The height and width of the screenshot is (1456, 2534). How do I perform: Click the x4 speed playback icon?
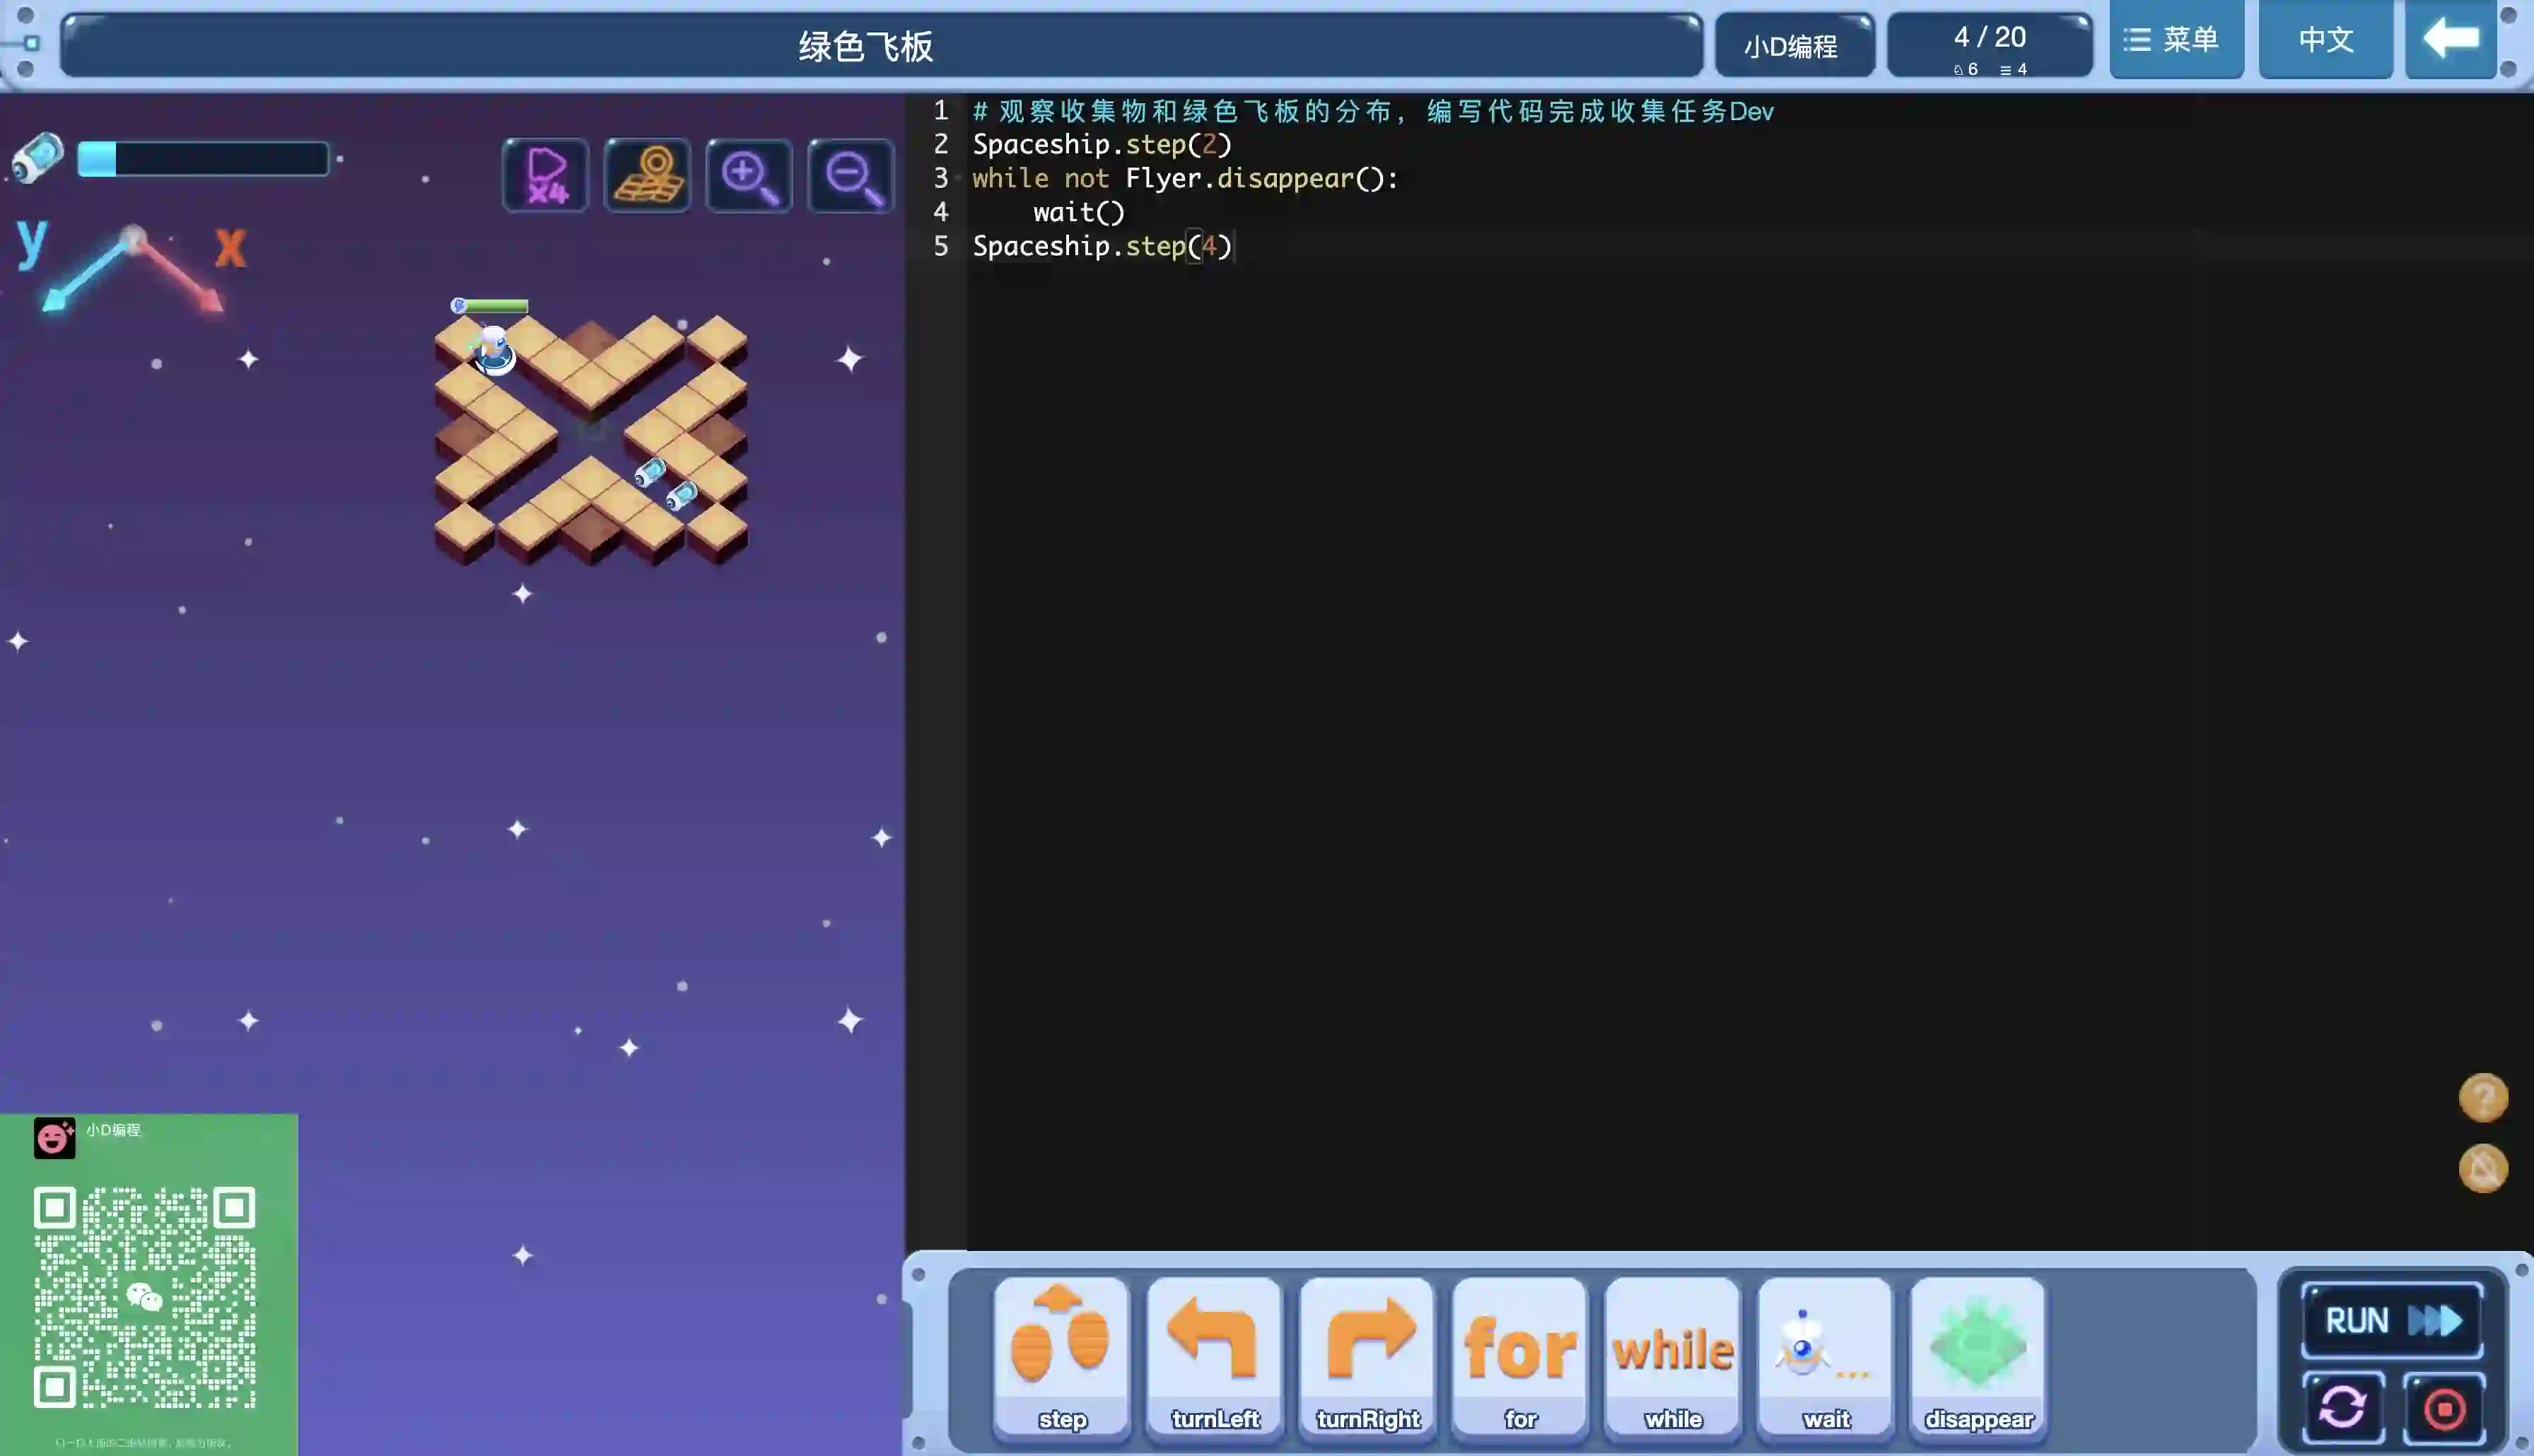click(546, 176)
